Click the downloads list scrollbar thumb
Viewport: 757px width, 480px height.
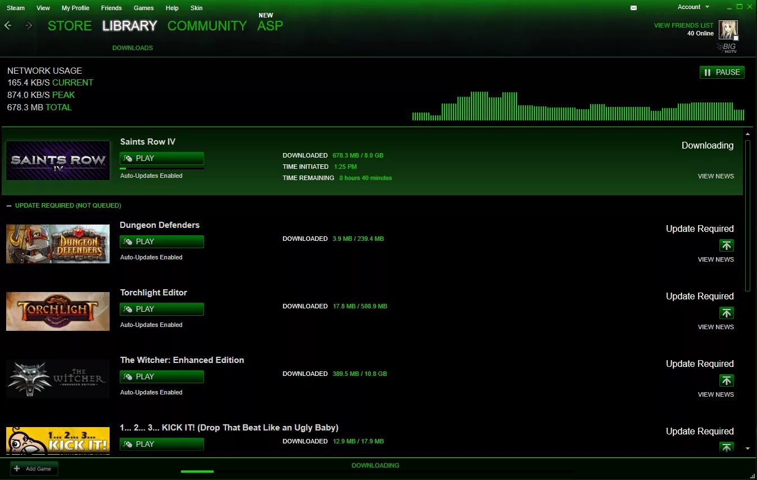click(747, 216)
